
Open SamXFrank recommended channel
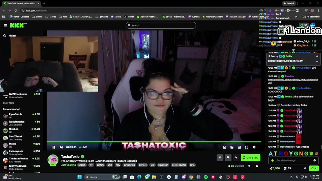(21, 138)
